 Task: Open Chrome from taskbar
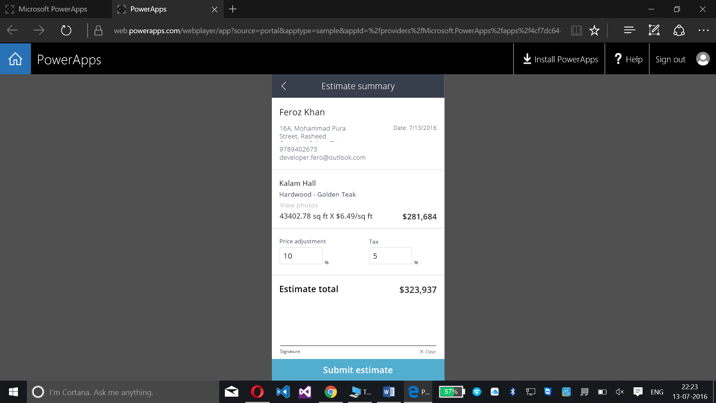(x=331, y=392)
